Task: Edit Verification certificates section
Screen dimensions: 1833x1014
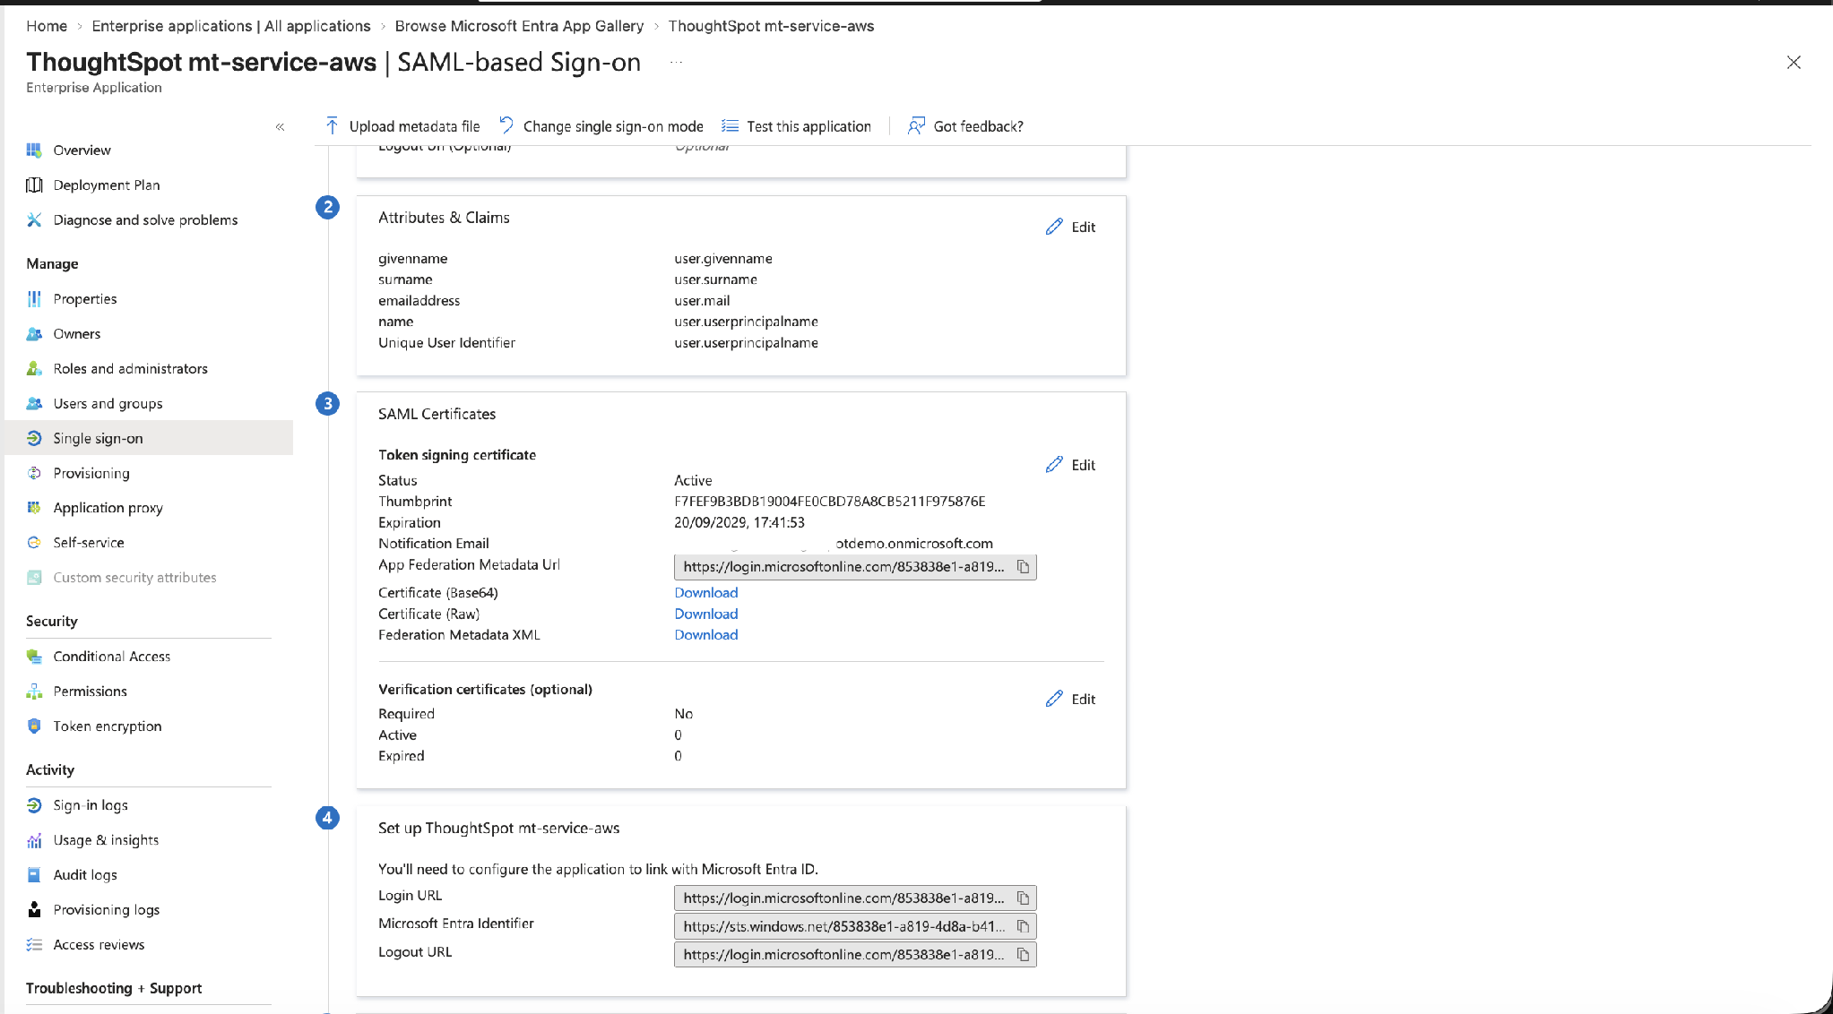Action: coord(1070,699)
